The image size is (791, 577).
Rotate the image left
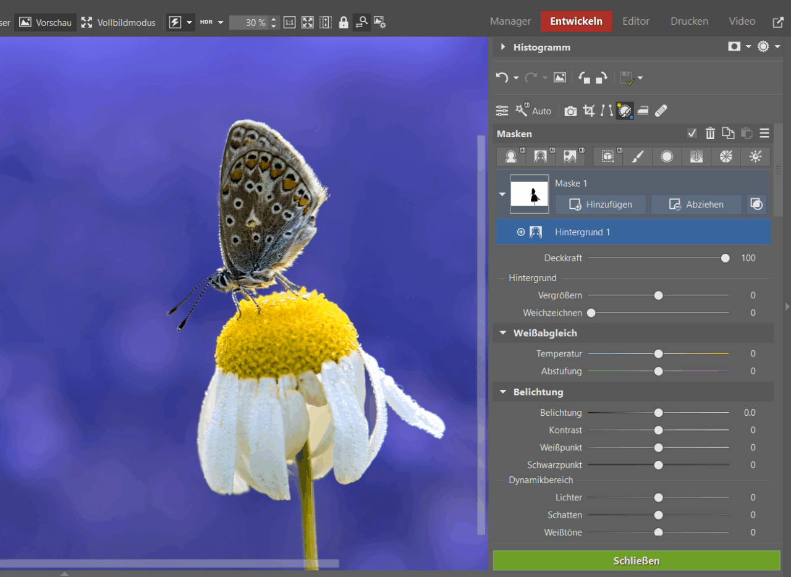584,78
